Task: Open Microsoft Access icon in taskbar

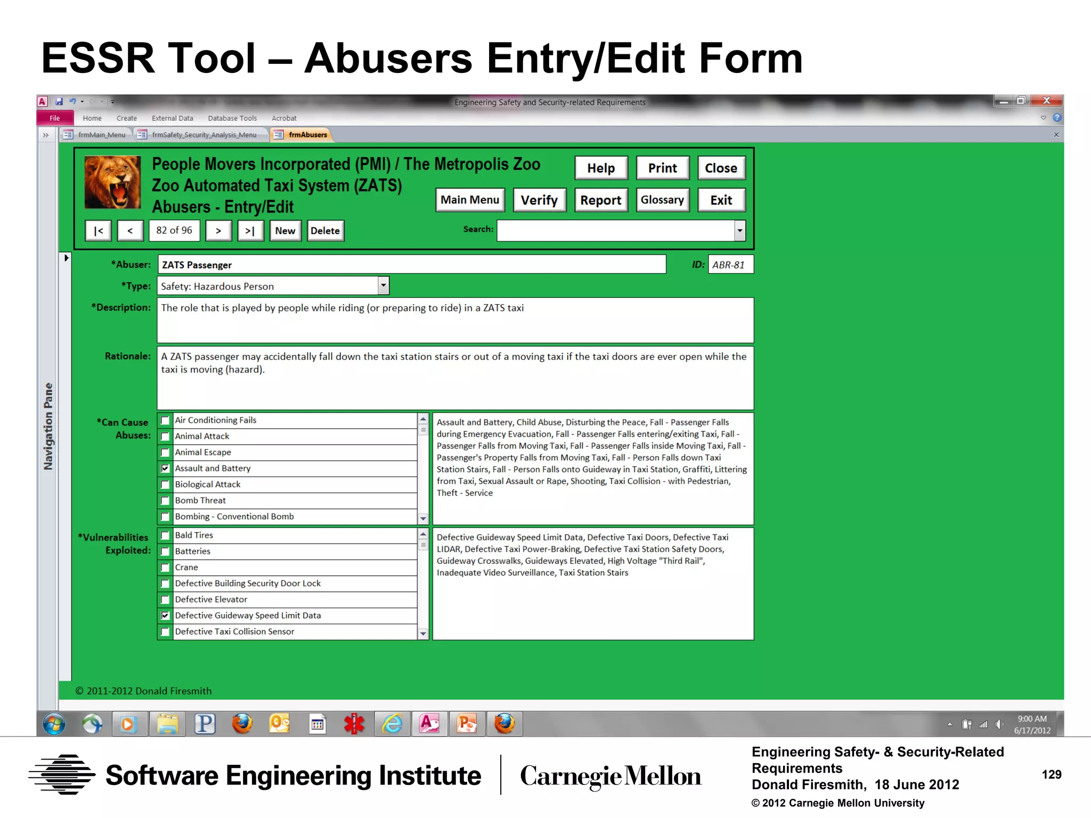Action: [429, 724]
